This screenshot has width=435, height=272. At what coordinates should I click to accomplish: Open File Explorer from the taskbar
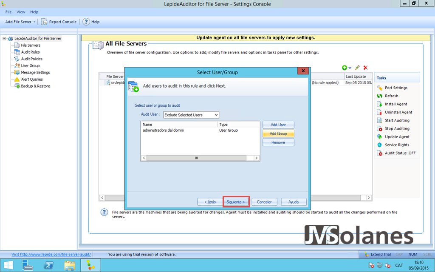pos(69,265)
